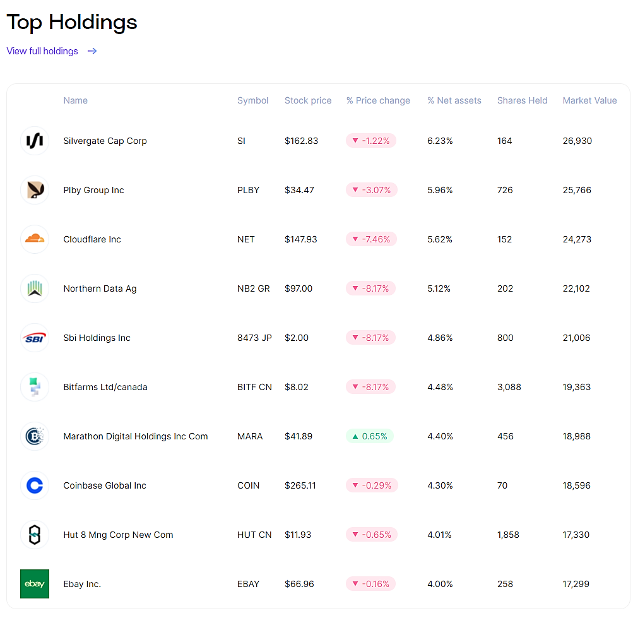This screenshot has height=618, width=633.
Task: Click the 3,088 shares held value
Action: tap(509, 388)
